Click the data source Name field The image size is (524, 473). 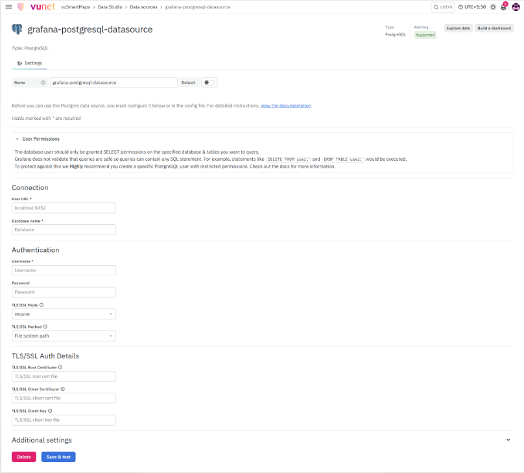click(x=113, y=82)
